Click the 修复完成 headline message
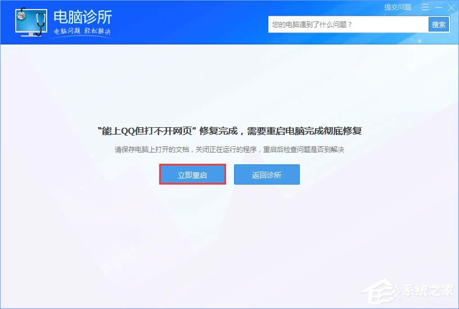459x309 pixels. (230, 131)
